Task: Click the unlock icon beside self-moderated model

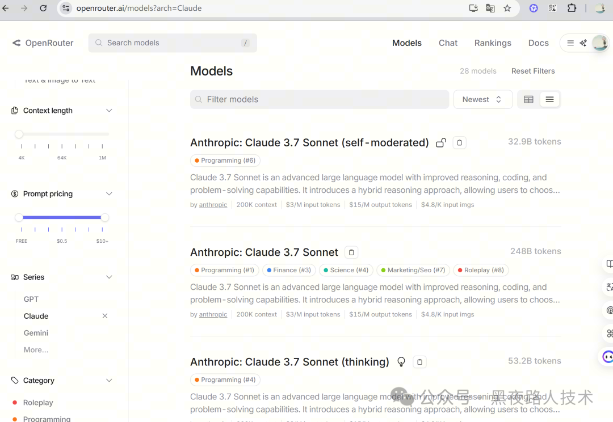Action: 441,142
